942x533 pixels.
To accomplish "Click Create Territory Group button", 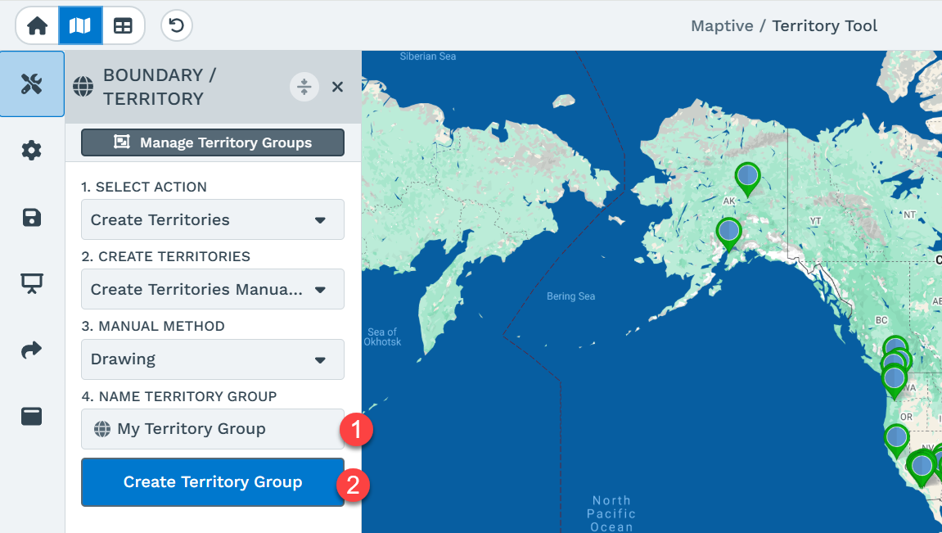I will [213, 482].
